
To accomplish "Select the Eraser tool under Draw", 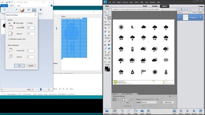I will [x=109, y=41].
